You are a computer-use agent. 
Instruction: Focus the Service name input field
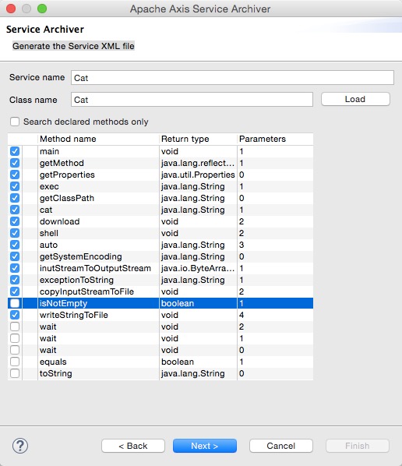232,78
